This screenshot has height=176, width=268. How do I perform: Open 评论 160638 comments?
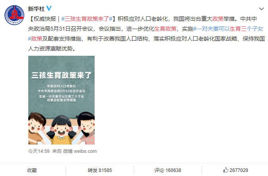click(168, 170)
